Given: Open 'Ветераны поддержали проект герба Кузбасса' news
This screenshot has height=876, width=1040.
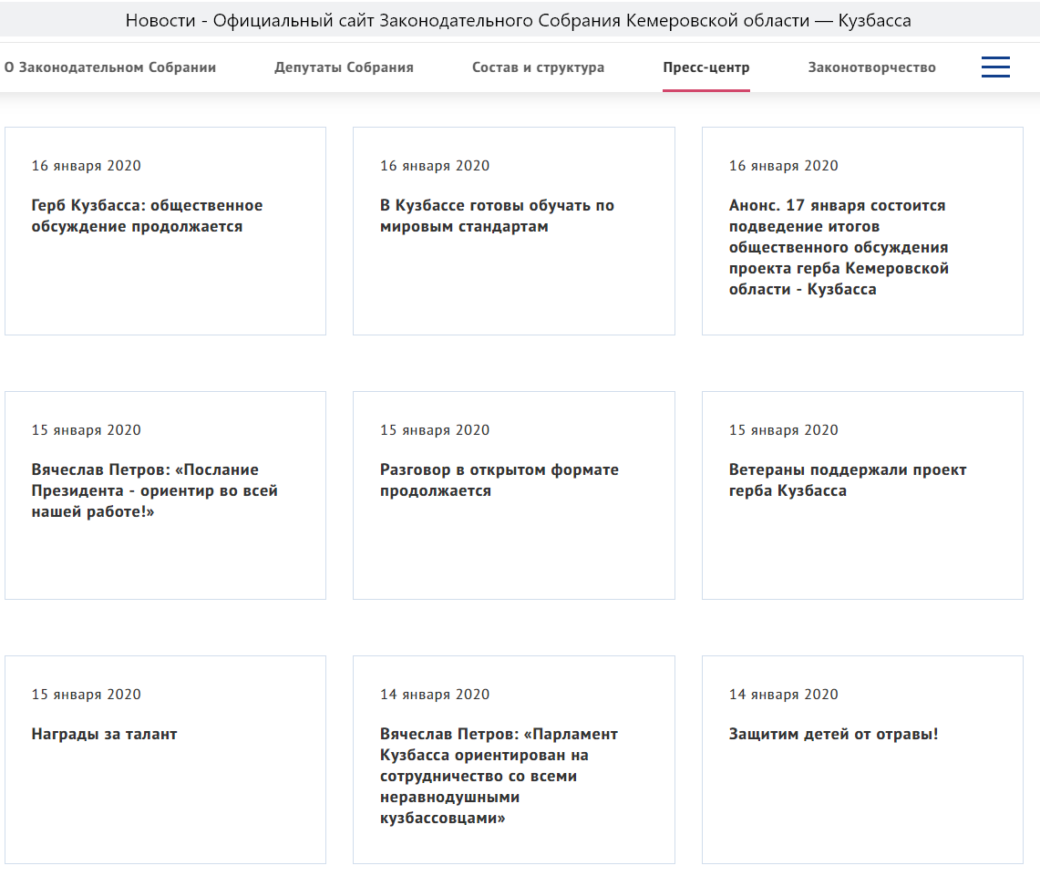Looking at the screenshot, I should (x=847, y=480).
